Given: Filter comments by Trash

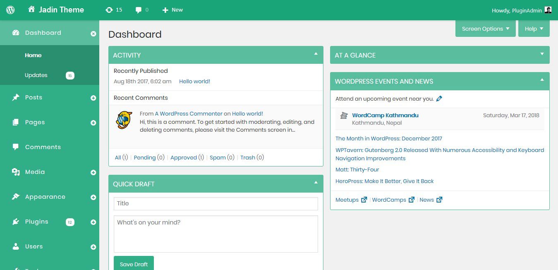Looking at the screenshot, I should click(x=248, y=157).
